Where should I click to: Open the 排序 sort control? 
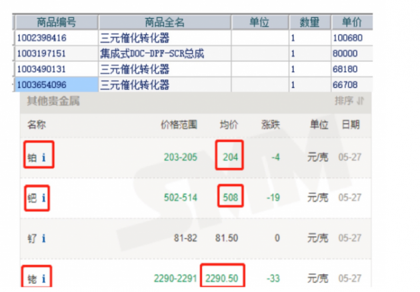[x=349, y=101]
